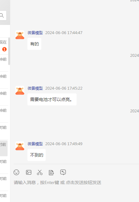Click the 微景模型 name at 17:44:47
The image size is (139, 202).
pyautogui.click(x=35, y=33)
